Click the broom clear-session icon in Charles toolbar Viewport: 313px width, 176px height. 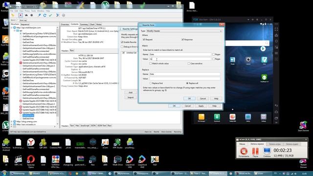point(13,15)
